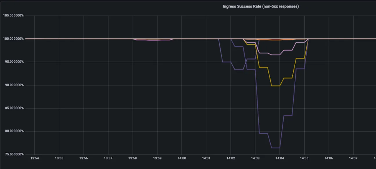
Task: Click the 14:06 time axis label
Action: point(329,159)
